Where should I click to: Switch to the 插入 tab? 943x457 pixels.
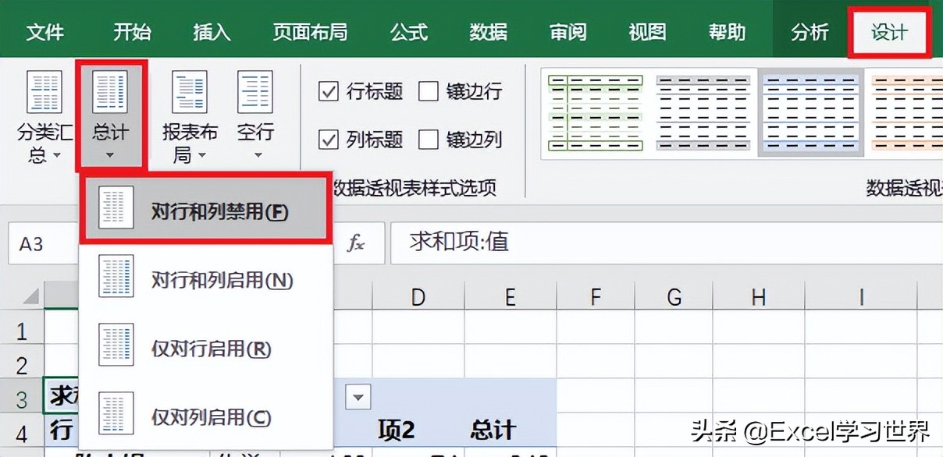[x=212, y=32]
